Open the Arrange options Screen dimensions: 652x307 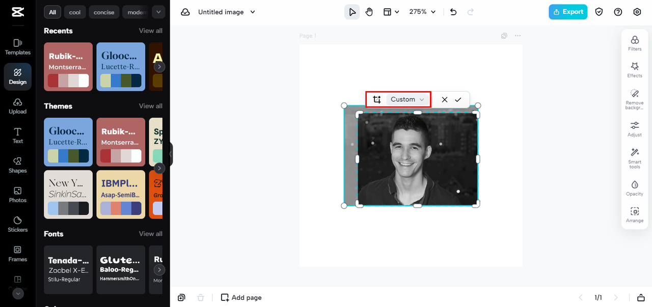(635, 215)
